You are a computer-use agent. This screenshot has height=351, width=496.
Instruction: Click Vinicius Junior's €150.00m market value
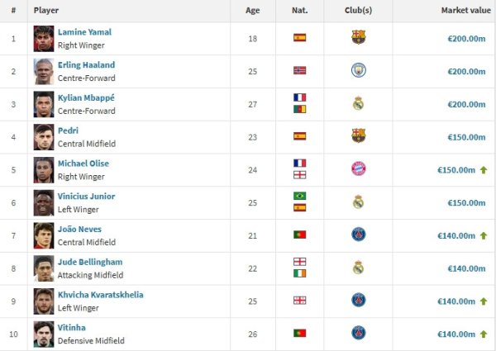[x=466, y=203]
